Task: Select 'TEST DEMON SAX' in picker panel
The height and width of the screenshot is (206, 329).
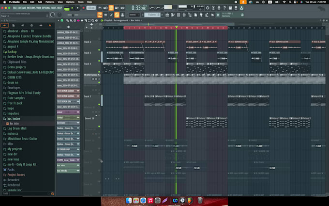Action: point(68,101)
